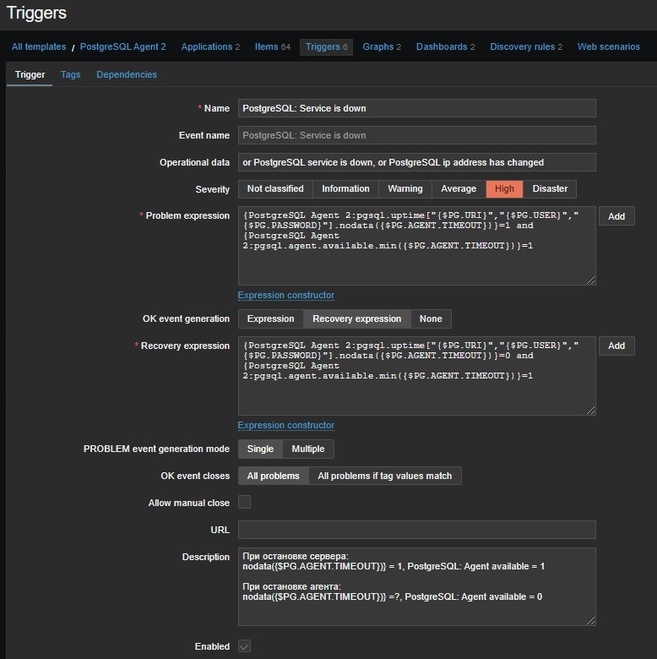Open the PostgreSQL Agent 2 template link
Image resolution: width=657 pixels, height=659 pixels.
point(122,46)
